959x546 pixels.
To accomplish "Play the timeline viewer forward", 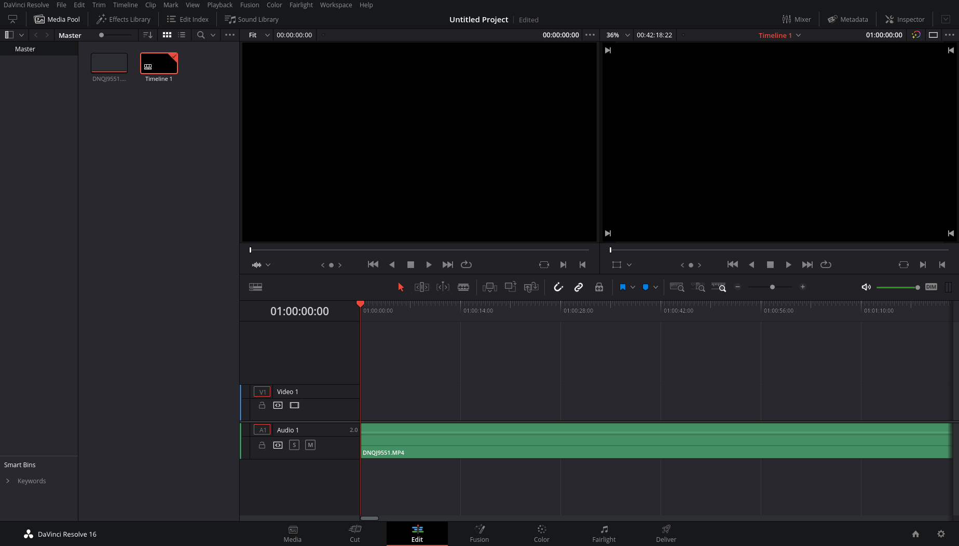I will (x=788, y=264).
